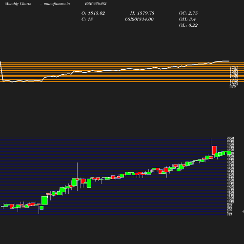Click the 'BSE 936492' symbol label

(x=96, y=3)
